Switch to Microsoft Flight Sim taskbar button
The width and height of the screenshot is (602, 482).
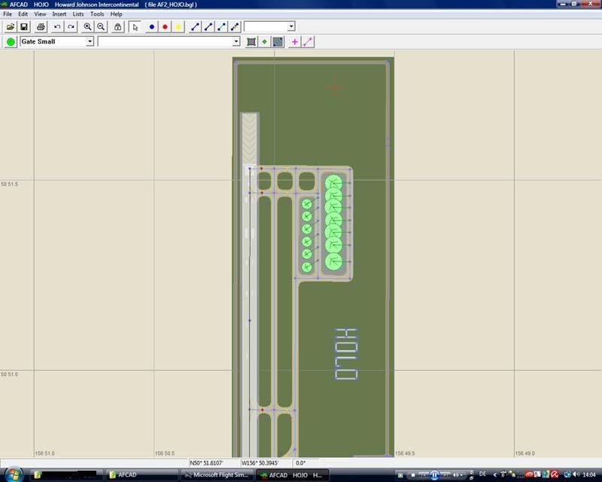click(217, 475)
